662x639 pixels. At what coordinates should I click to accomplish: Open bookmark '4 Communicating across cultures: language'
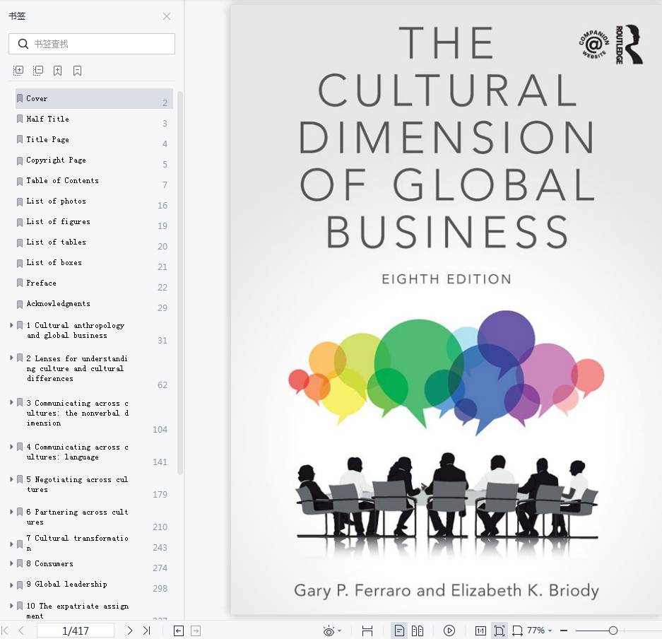[x=78, y=452]
